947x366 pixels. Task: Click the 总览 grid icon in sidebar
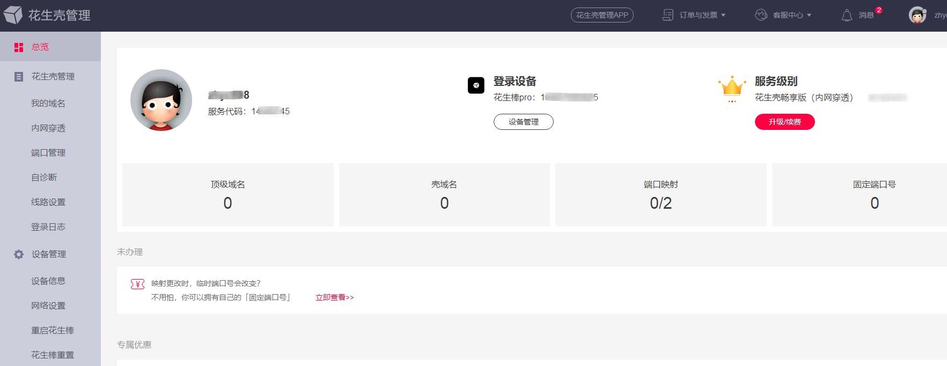point(19,47)
